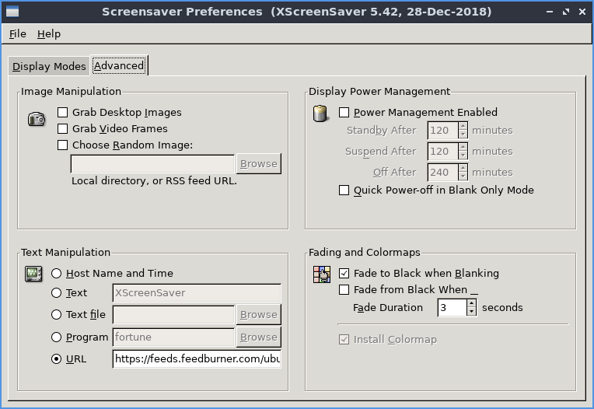This screenshot has height=409, width=594.
Task: Increase Fade Duration with the up arrow
Action: click(471, 303)
